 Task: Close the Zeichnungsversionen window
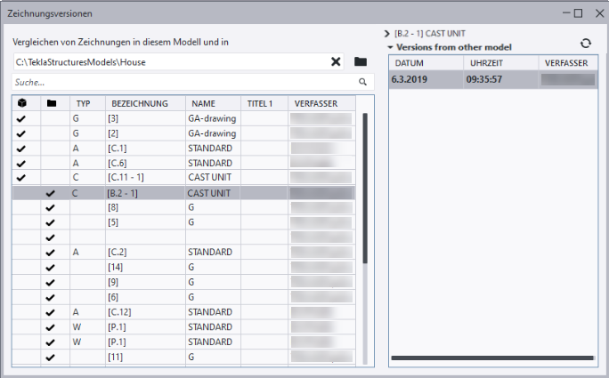pyautogui.click(x=599, y=13)
